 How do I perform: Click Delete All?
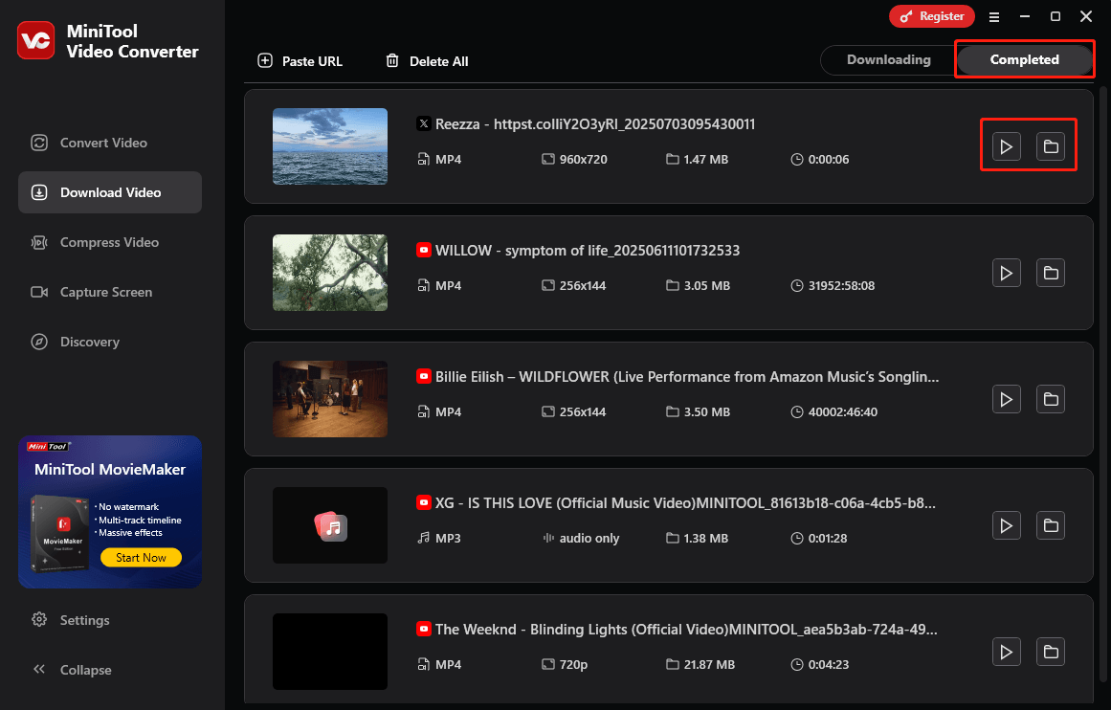coord(427,61)
